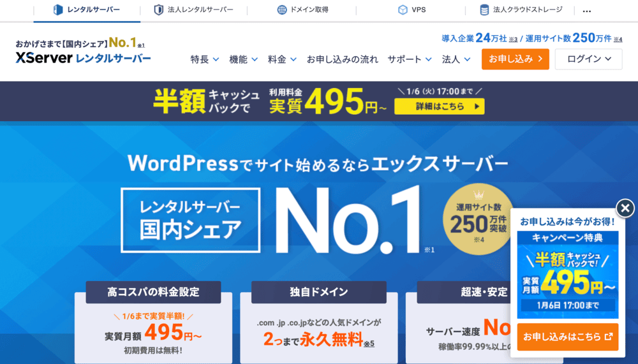Click the 高コスパの料金設定 card heading
Viewport: 638px width, 364px height.
point(153,292)
